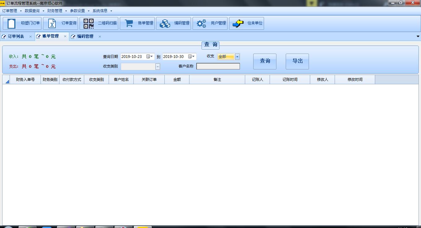Click the 客户名称 input field
Image resolution: width=421 pixels, height=228 pixels.
(218, 66)
